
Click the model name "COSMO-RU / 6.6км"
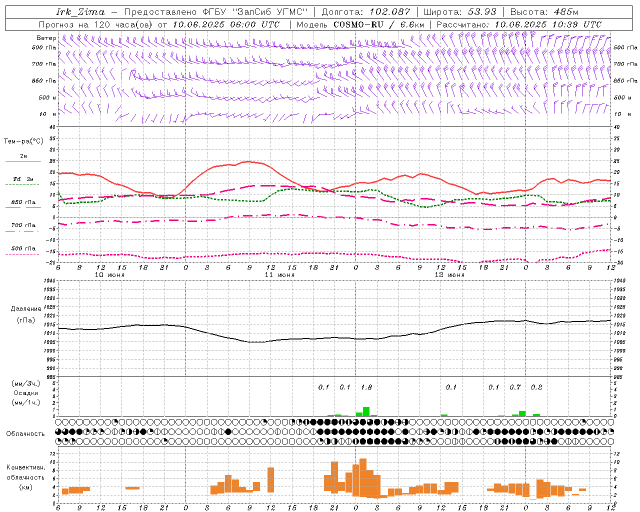[378, 24]
